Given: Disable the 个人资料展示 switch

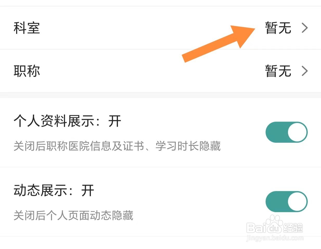Looking at the screenshot, I should coord(286,132).
